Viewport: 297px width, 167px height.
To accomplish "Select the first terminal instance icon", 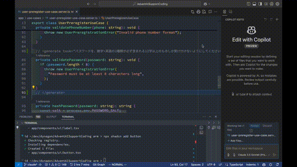I will (x=201, y=128).
